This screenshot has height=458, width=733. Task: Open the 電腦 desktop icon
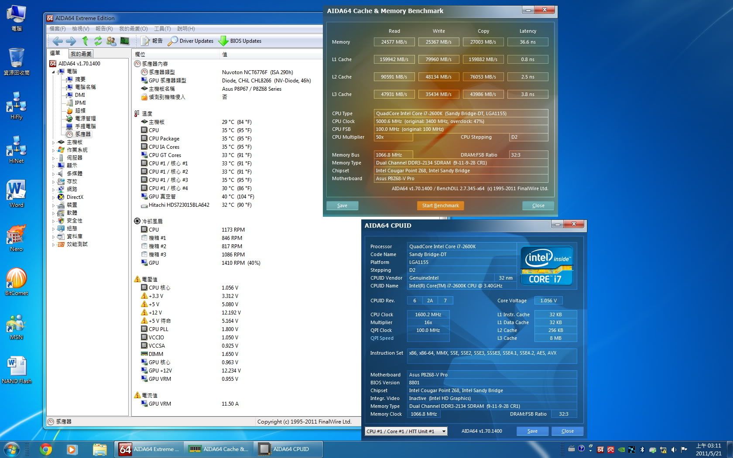(16, 18)
